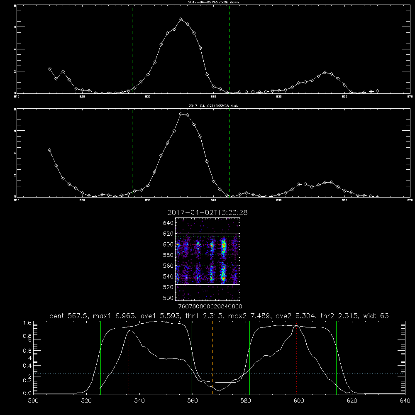Click the peak diamond marker of the dawn curve
This screenshot has height=415, width=415.
[181, 20]
